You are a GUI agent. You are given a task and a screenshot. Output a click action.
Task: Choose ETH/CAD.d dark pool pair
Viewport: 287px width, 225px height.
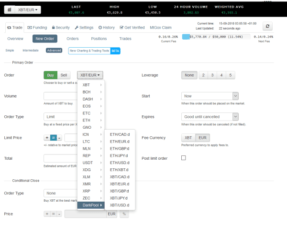tap(120, 134)
